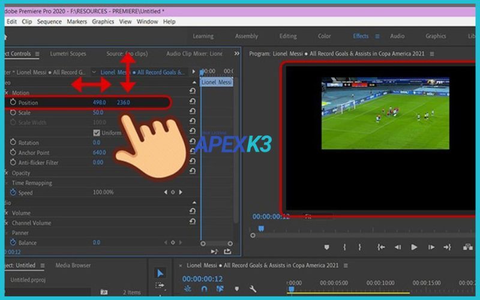Viewport: 480px width, 300px height.
Task: Open the Sequence menu
Action: pos(49,22)
